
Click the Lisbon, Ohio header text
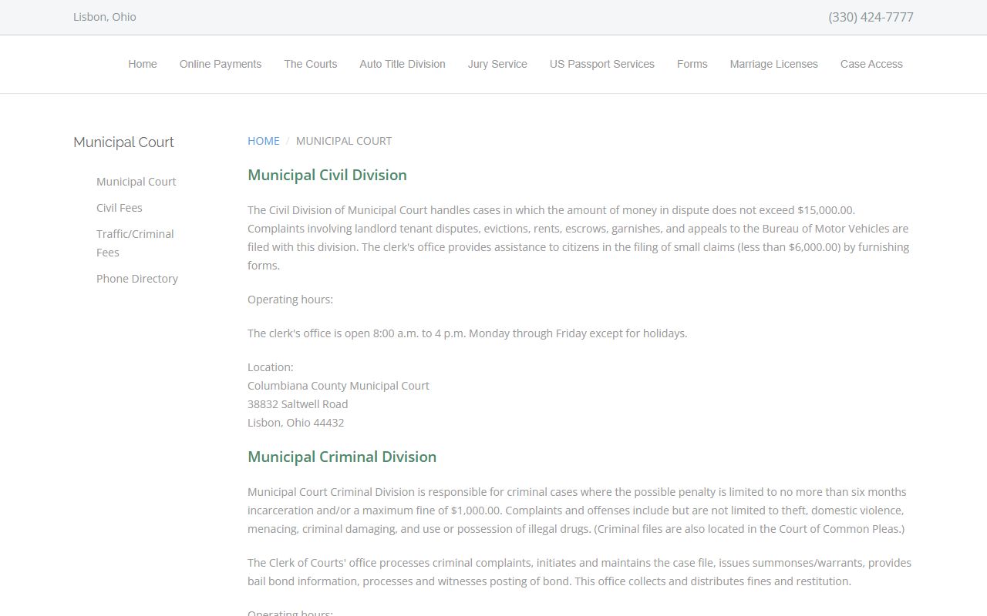105,17
